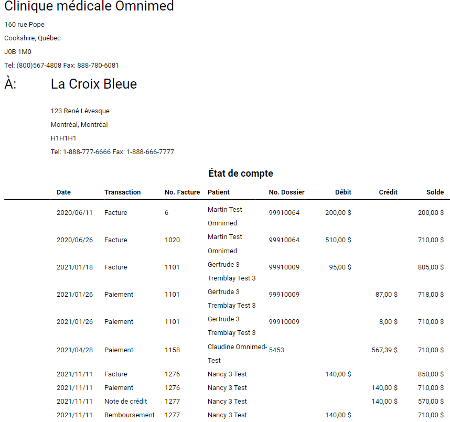Select the date 2020/06/11
The image size is (450, 422).
point(74,213)
